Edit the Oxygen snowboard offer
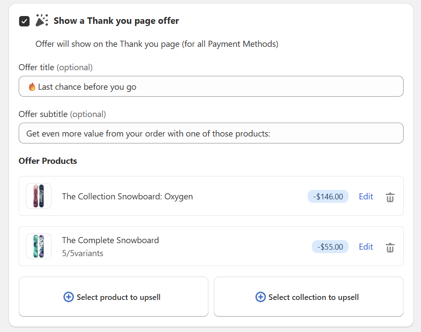This screenshot has width=421, height=332. point(366,196)
